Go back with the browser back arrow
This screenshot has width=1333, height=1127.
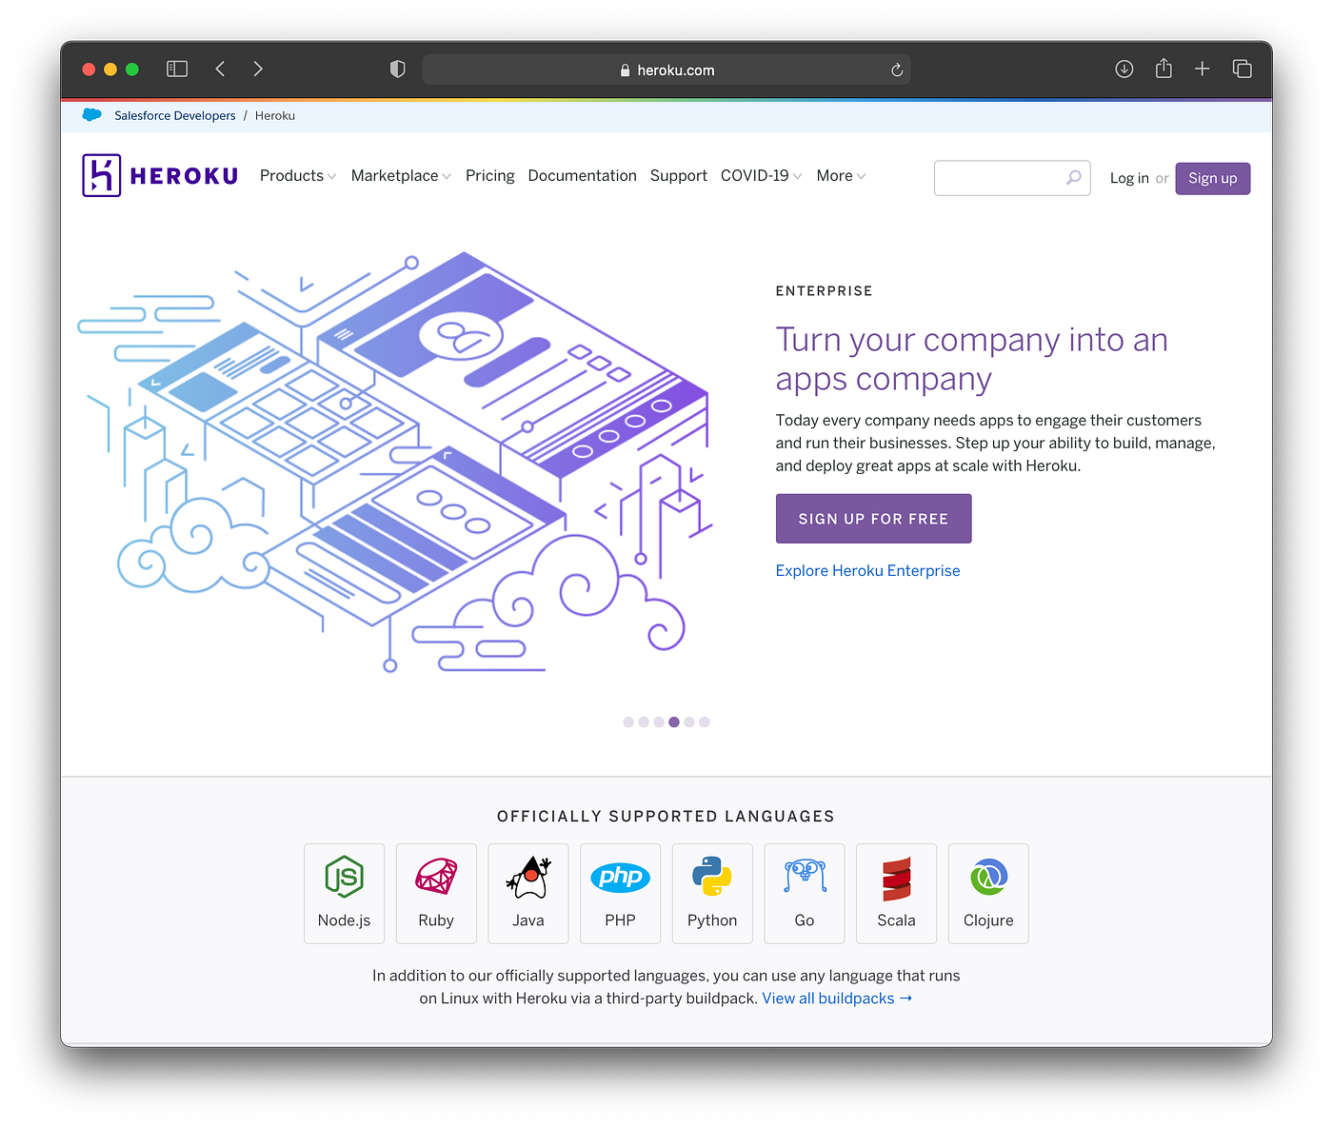[x=220, y=69]
